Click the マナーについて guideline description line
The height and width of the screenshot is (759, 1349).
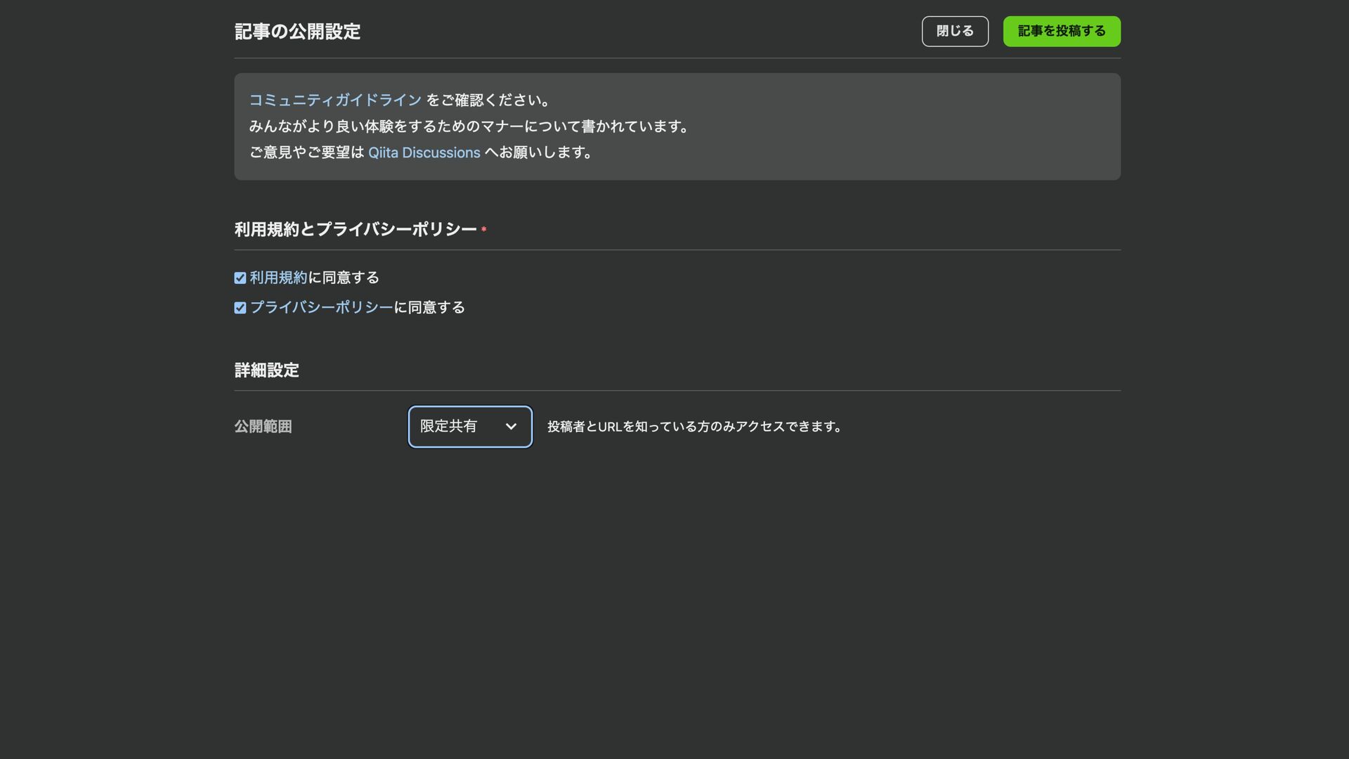point(469,126)
